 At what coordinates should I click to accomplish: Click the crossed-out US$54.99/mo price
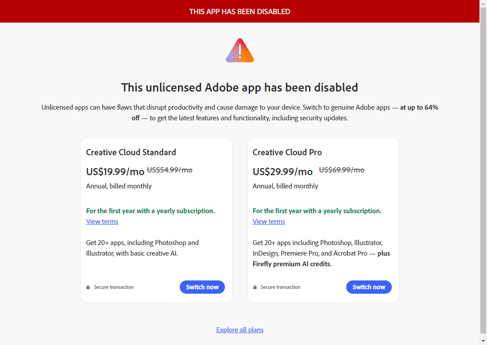(x=170, y=170)
